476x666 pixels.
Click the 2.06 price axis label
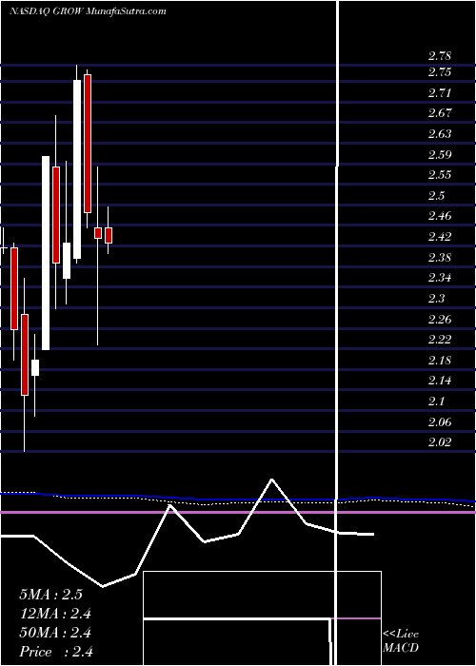440,421
